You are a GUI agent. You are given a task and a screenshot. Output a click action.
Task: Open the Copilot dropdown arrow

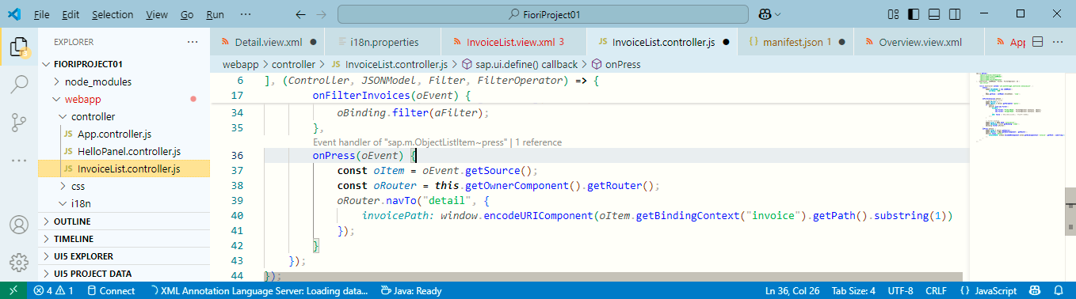pos(778,15)
